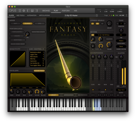Open the reverb preset S. Cal. Hall dropdown
Screen dimensions: 136x122
point(104,35)
